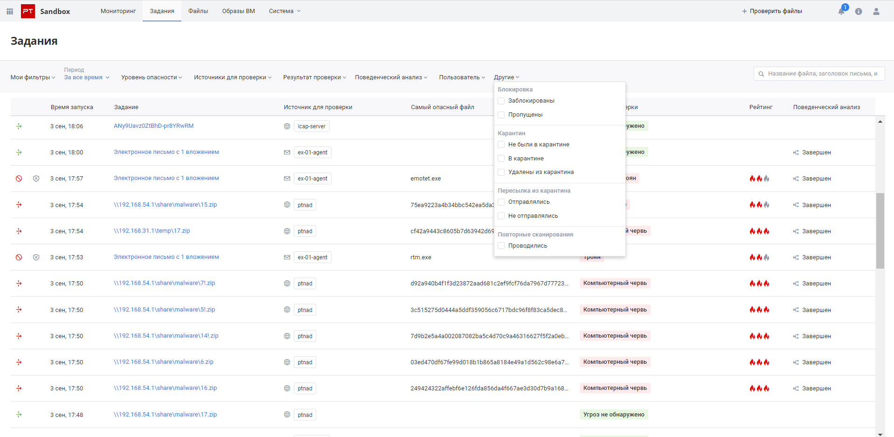
Task: Click quarantine shield icon in rtm.exe row
Action: [36, 257]
